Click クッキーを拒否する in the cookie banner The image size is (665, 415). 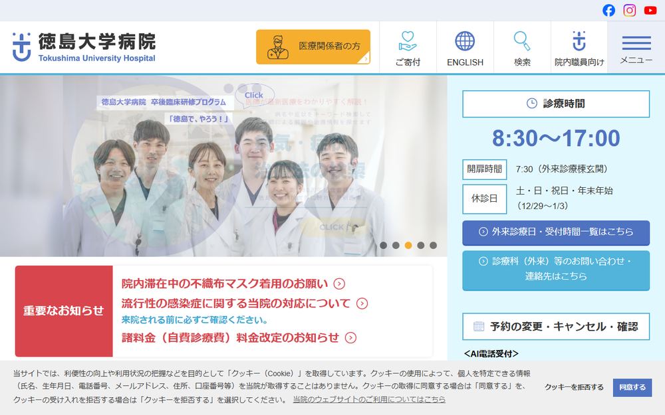pos(574,387)
